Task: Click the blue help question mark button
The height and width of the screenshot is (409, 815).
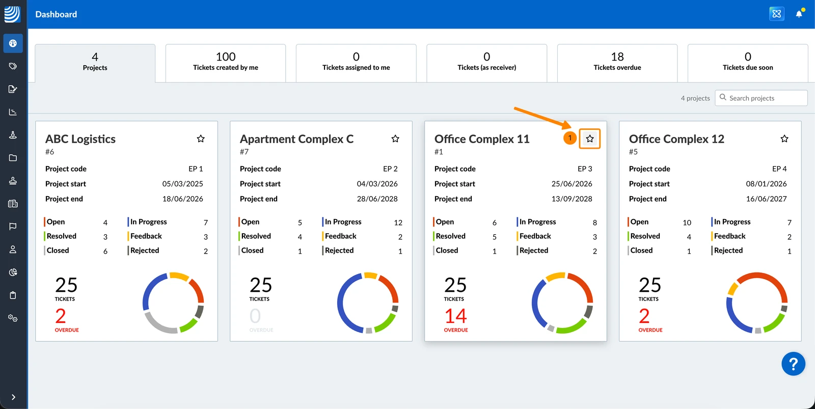Action: tap(793, 364)
